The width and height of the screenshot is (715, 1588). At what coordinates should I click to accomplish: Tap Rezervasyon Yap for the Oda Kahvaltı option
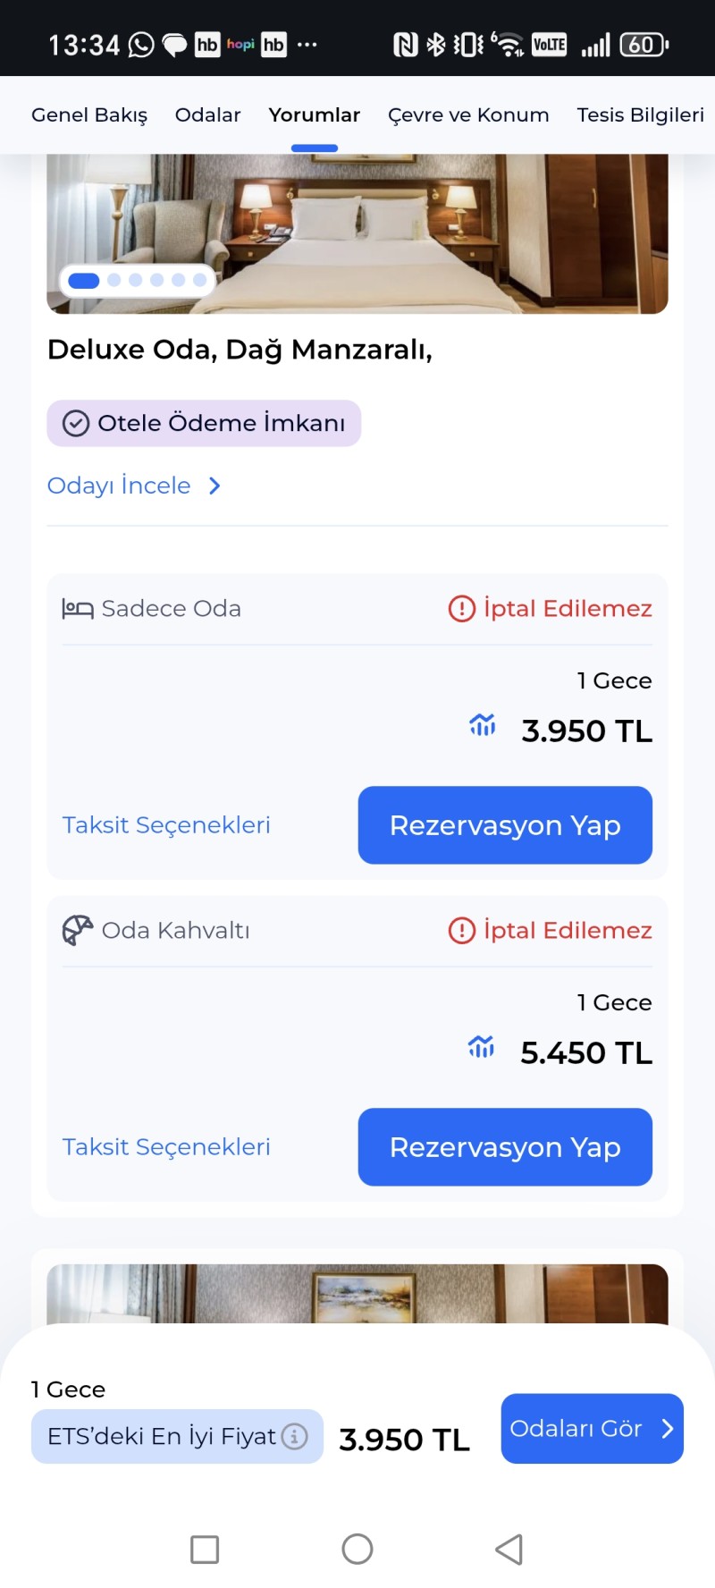tap(505, 1147)
